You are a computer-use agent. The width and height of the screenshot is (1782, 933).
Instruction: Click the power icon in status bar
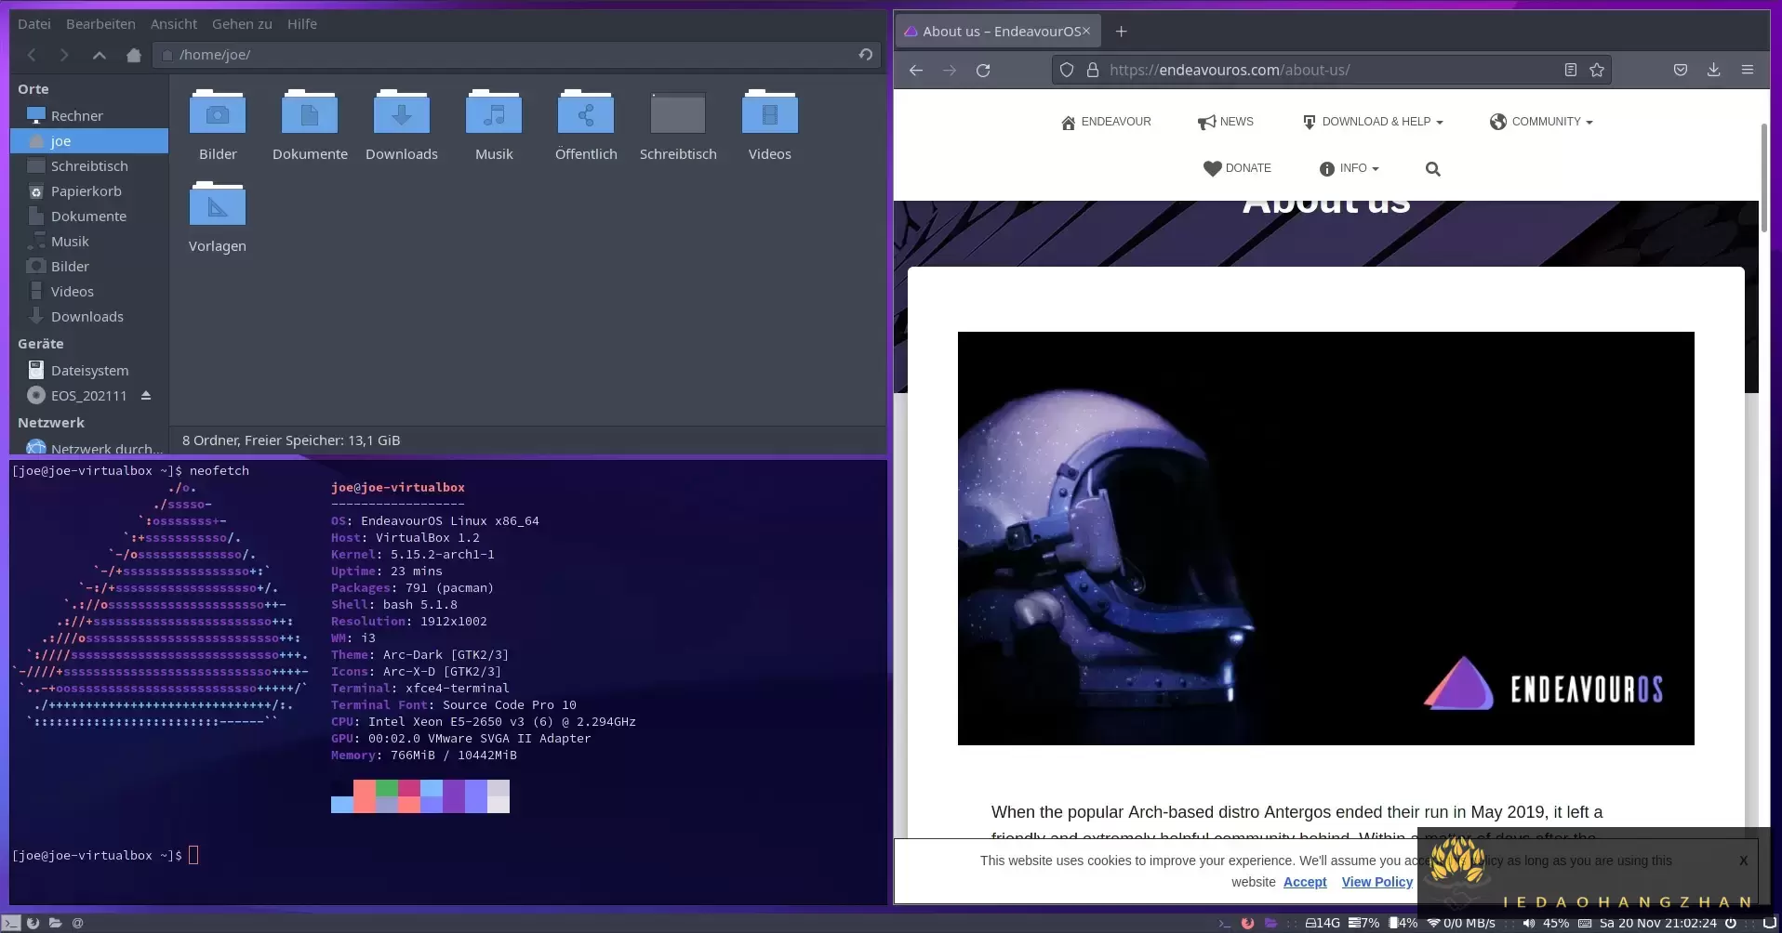[x=1731, y=923]
